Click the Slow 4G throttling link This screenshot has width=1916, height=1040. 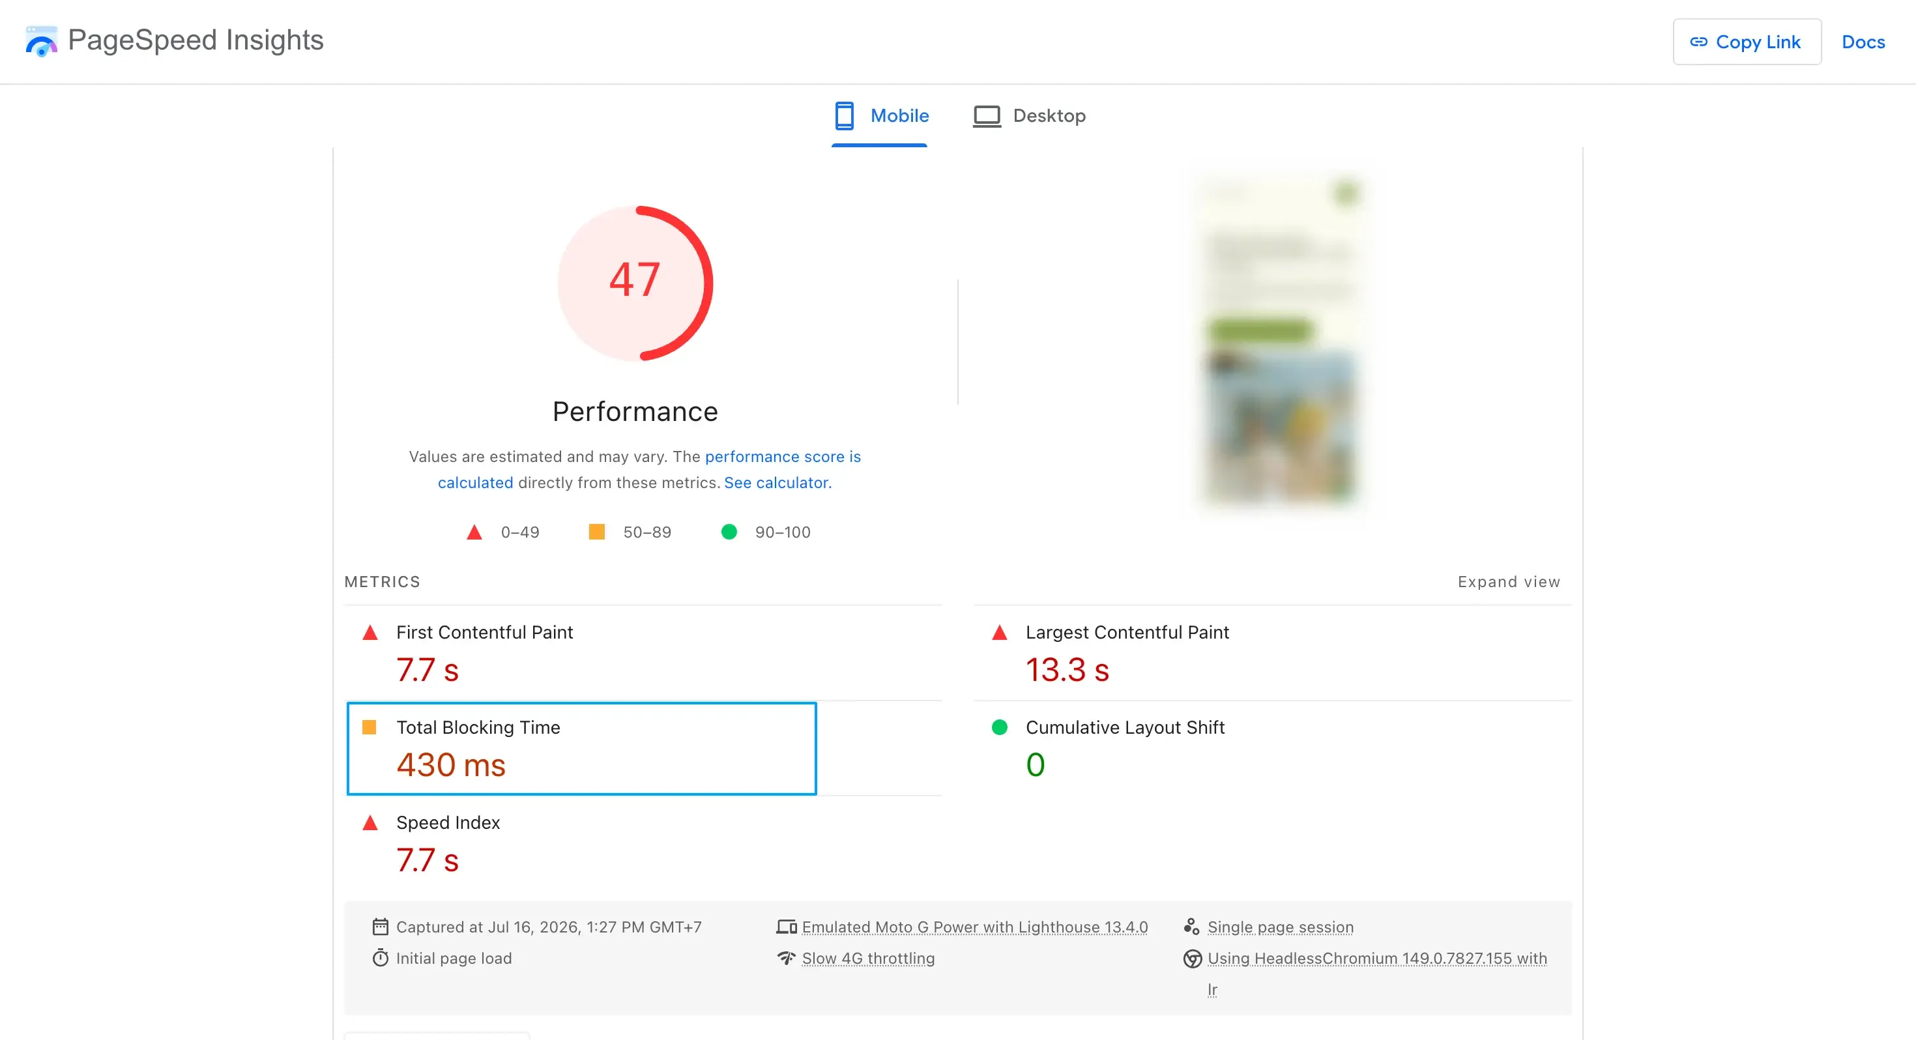click(868, 958)
